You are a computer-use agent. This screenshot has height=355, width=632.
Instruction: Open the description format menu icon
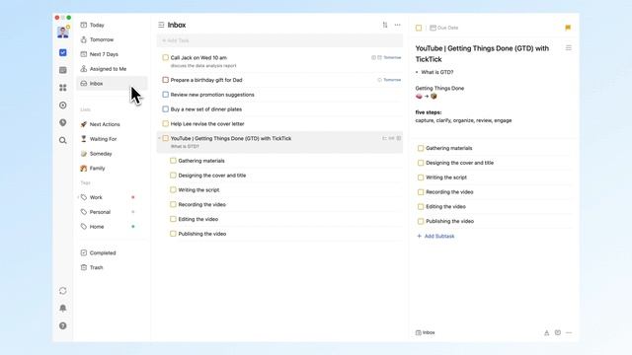pyautogui.click(x=569, y=48)
